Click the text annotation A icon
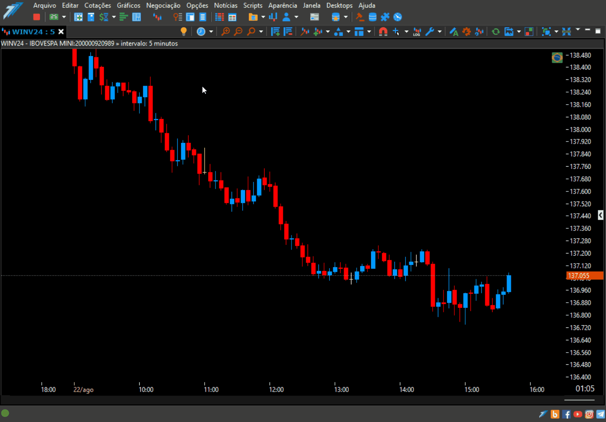The width and height of the screenshot is (606, 422). [x=454, y=31]
